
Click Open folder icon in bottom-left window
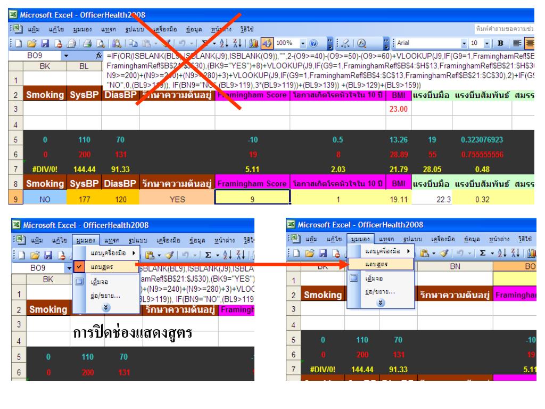point(35,255)
